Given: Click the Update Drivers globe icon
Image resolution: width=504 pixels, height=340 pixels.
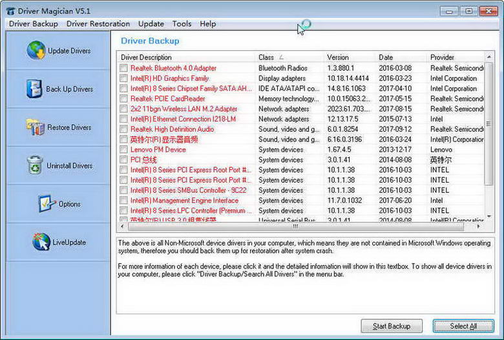Looking at the screenshot, I should click(36, 50).
